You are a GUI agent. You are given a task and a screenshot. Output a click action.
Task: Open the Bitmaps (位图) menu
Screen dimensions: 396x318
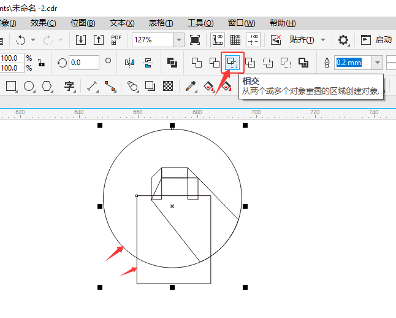click(x=83, y=23)
